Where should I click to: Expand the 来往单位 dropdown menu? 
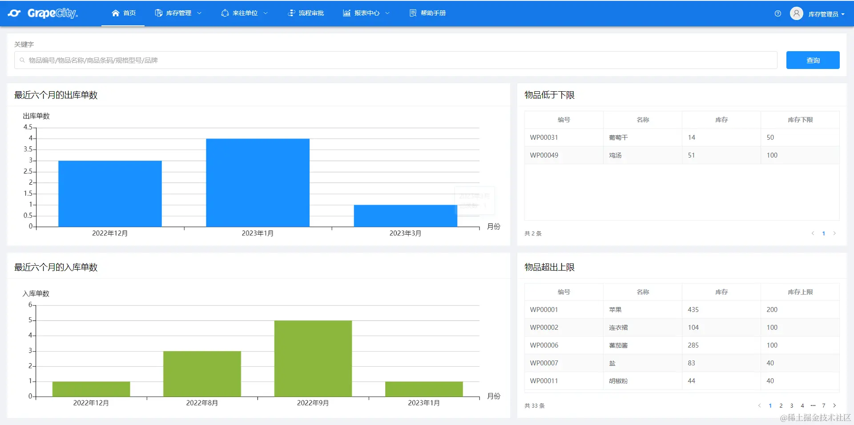pos(266,13)
